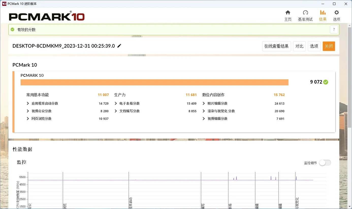Screen dimensions: 352x209
Task: Expand 文档编写分数 row
Action: pos(116,111)
